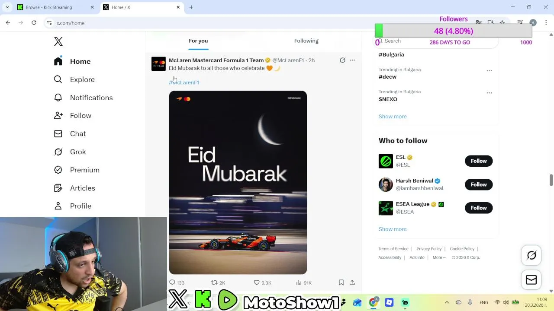
Task: Follow the ESL account
Action: point(479,161)
